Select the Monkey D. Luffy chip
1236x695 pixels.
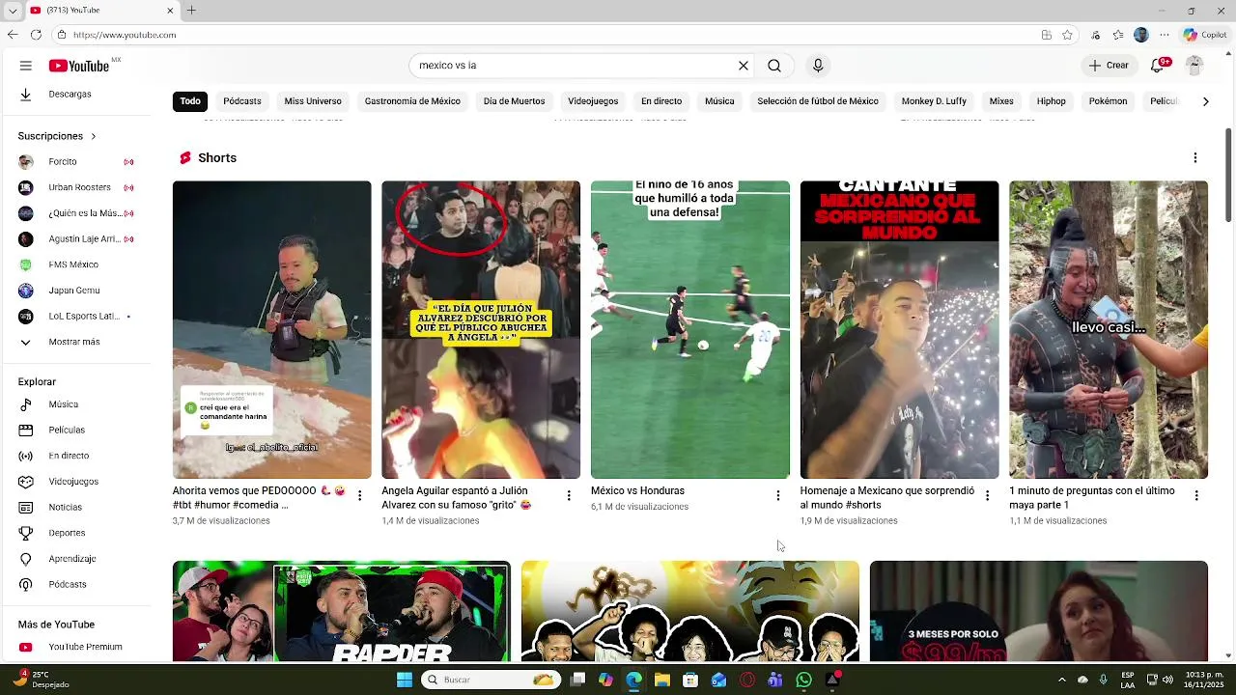coord(934,101)
